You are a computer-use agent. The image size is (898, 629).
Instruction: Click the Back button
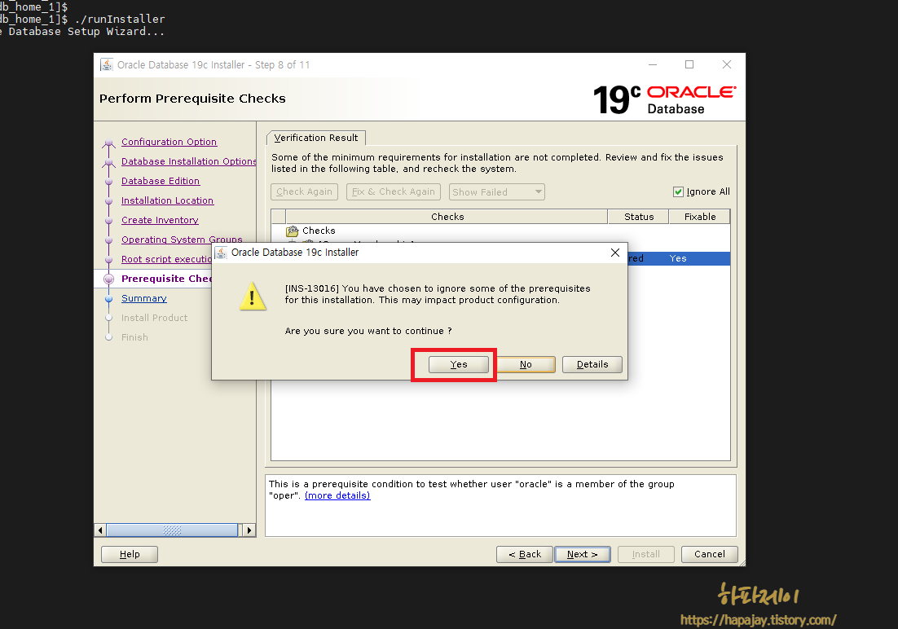pos(525,555)
